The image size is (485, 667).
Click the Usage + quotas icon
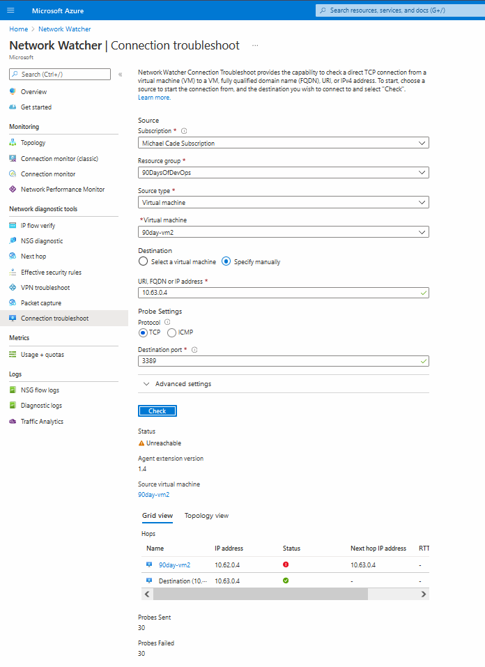[x=13, y=355]
